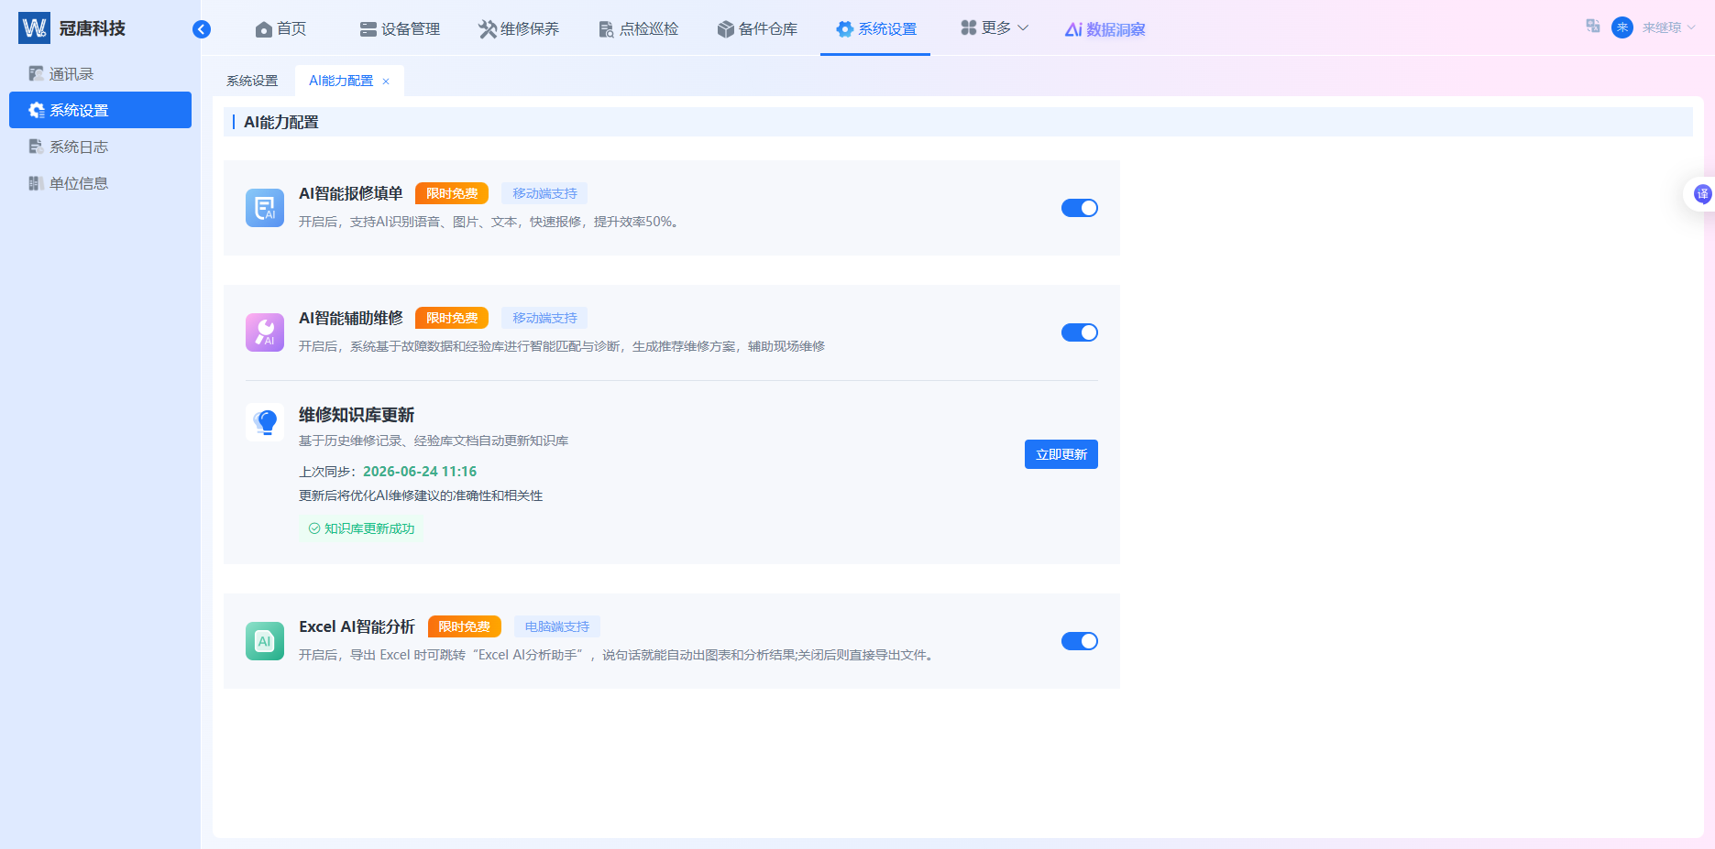The height and width of the screenshot is (849, 1715).
Task: Open Ai 数据洞察
Action: [x=1105, y=29]
